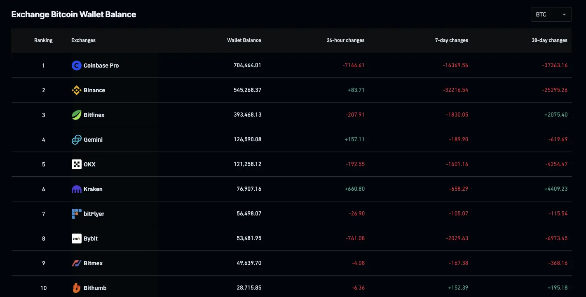The width and height of the screenshot is (586, 297).
Task: Open the Kraken exchange row
Action: coord(93,189)
